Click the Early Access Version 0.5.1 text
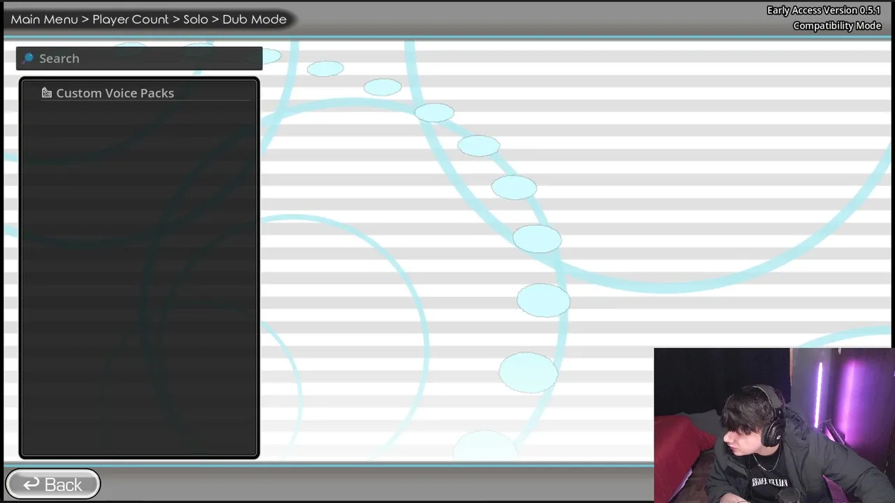 [824, 10]
